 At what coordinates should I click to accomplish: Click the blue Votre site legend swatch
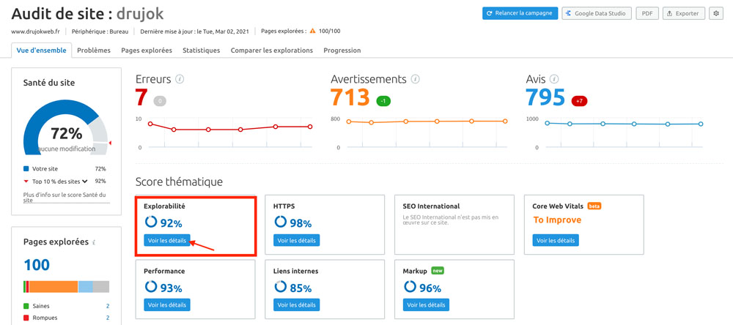pyautogui.click(x=26, y=169)
